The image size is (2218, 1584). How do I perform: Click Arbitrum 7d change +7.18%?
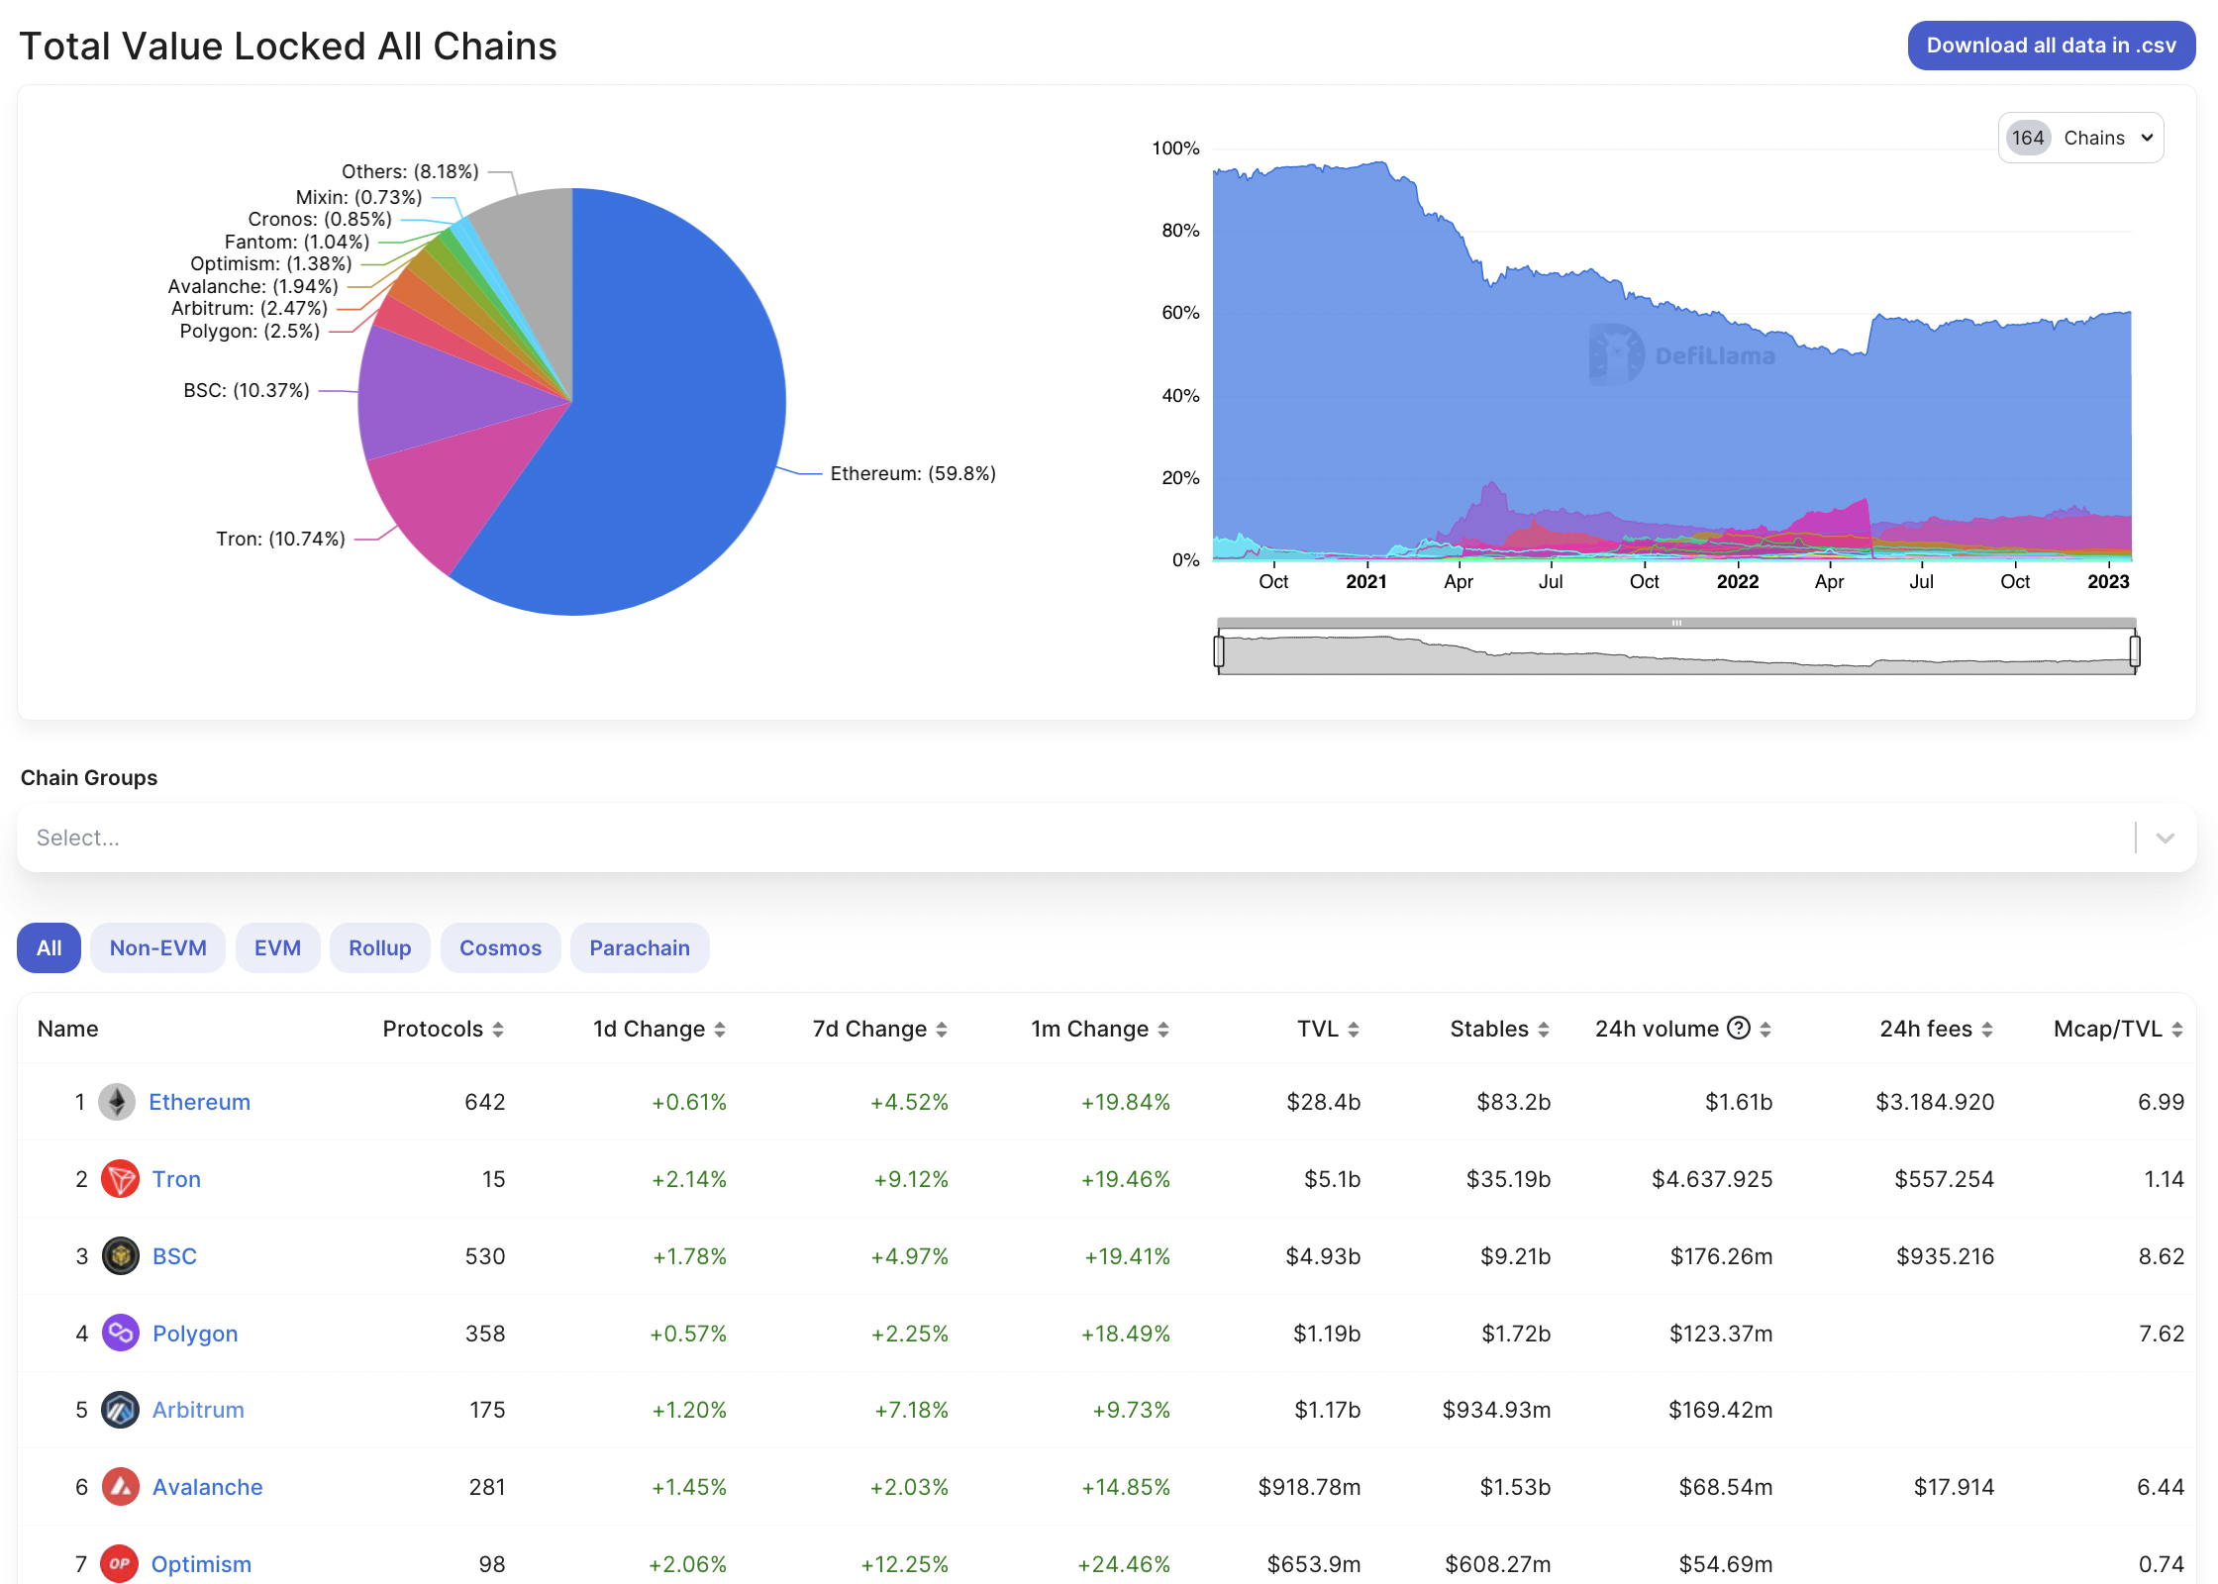tap(911, 1410)
